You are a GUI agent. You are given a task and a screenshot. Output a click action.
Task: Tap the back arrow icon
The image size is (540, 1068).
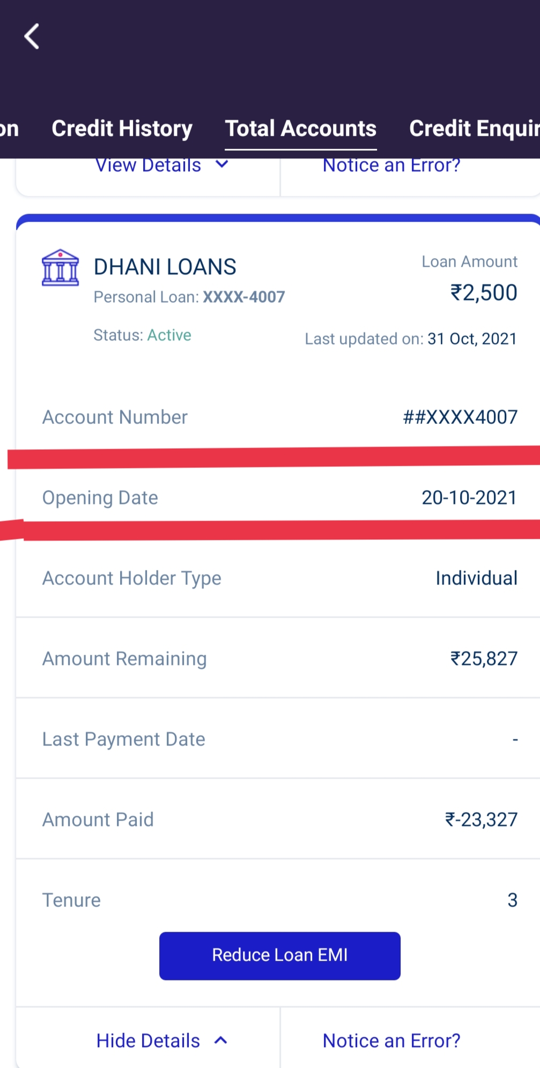pos(32,36)
